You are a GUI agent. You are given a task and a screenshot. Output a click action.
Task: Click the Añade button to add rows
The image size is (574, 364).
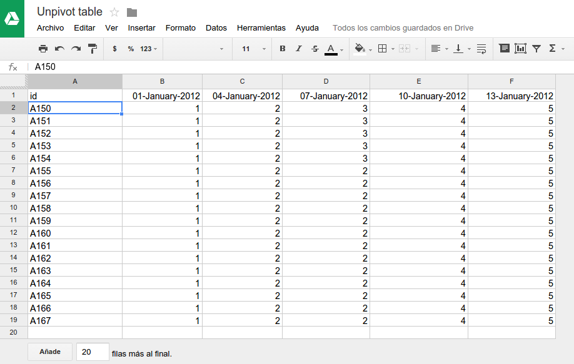tap(50, 352)
